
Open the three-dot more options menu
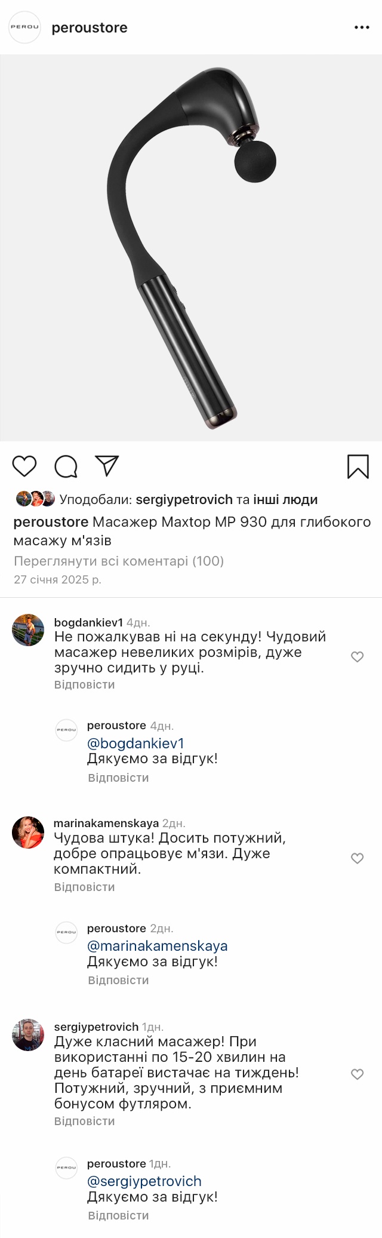[x=362, y=27]
